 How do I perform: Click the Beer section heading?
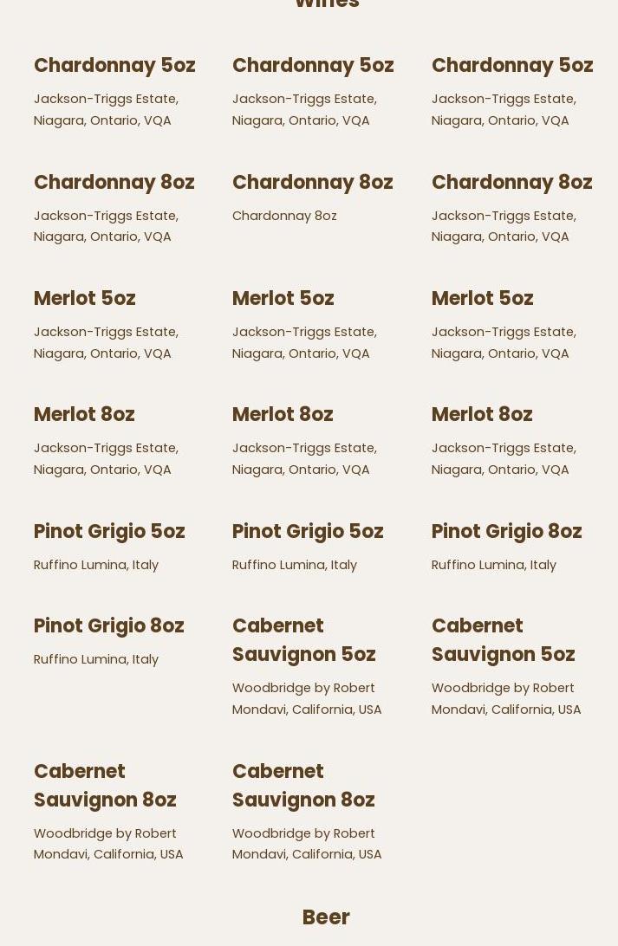[325, 917]
